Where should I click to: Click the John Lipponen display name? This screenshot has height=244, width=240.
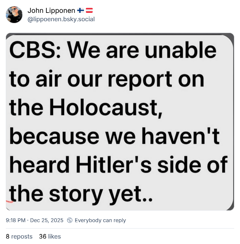tap(51, 11)
